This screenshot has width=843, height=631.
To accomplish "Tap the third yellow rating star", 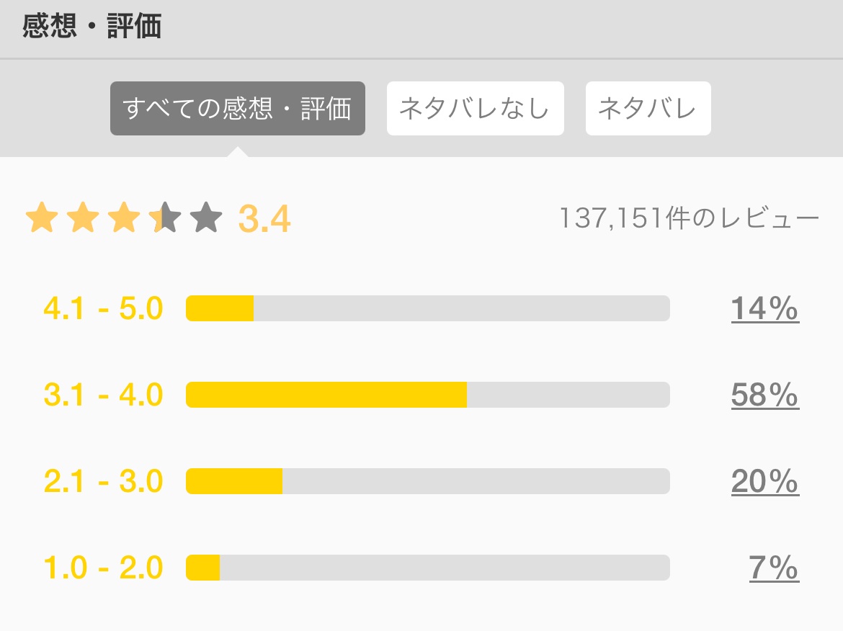I will point(125,218).
